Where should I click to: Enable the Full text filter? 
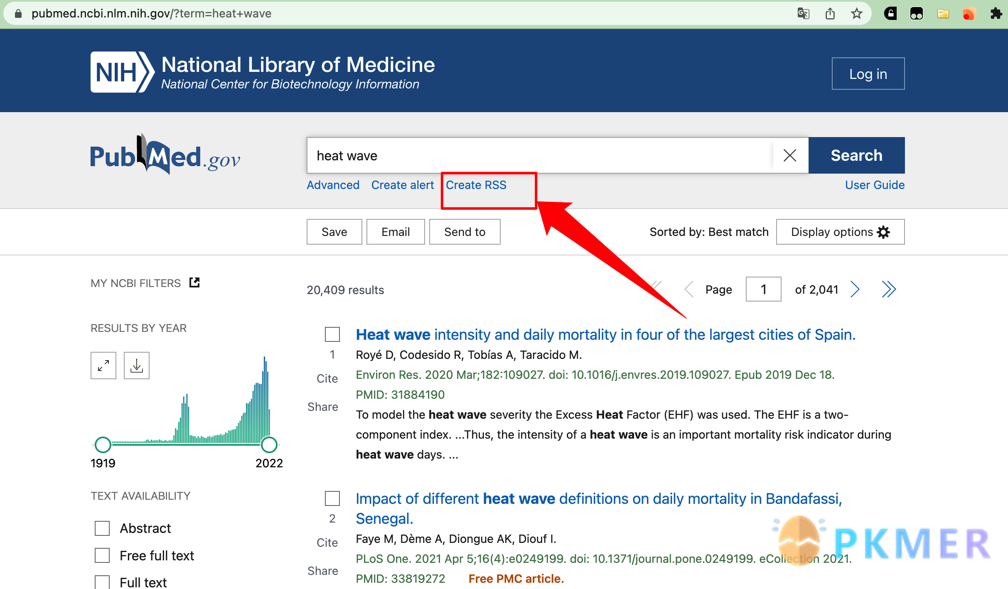click(x=102, y=582)
